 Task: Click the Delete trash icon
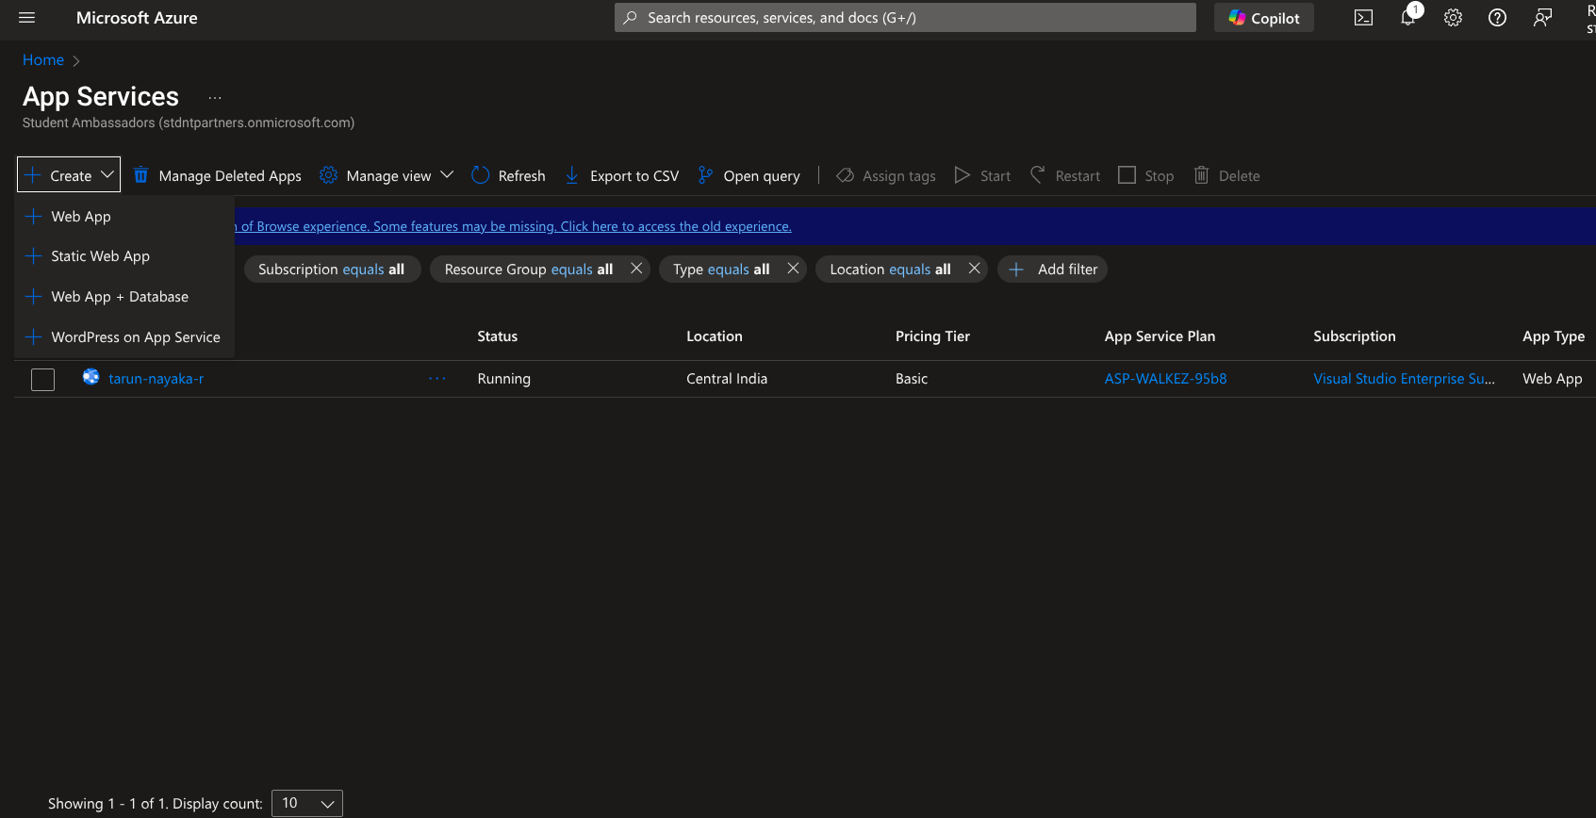click(x=1201, y=175)
